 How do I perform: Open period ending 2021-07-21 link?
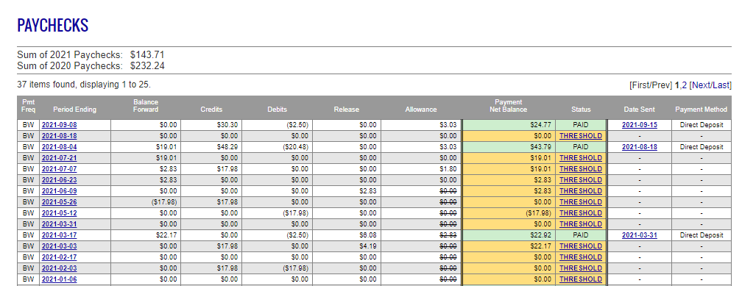(59, 158)
